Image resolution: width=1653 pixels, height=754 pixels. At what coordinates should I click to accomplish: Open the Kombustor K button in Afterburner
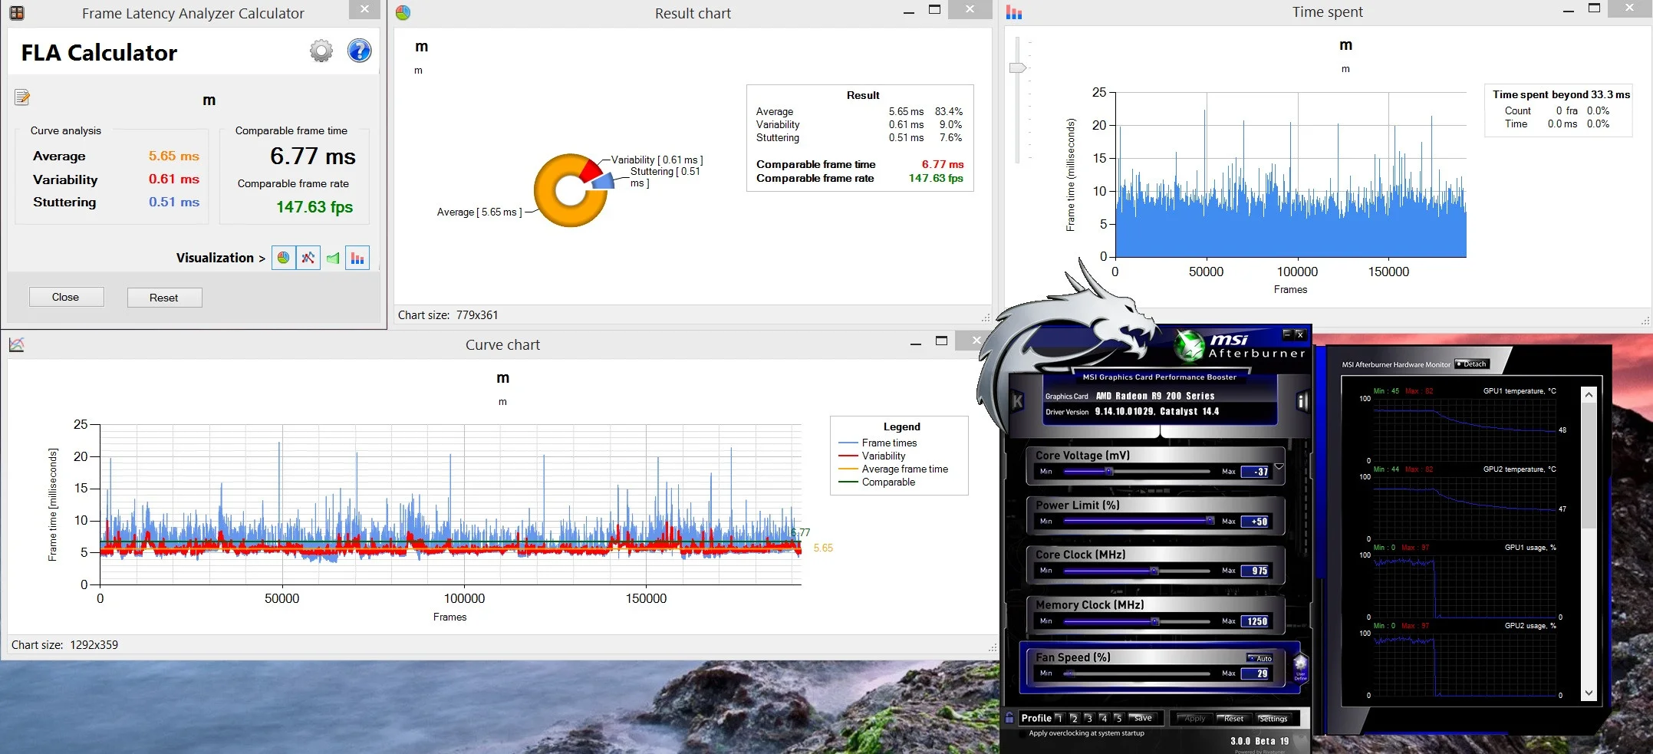(x=1017, y=400)
